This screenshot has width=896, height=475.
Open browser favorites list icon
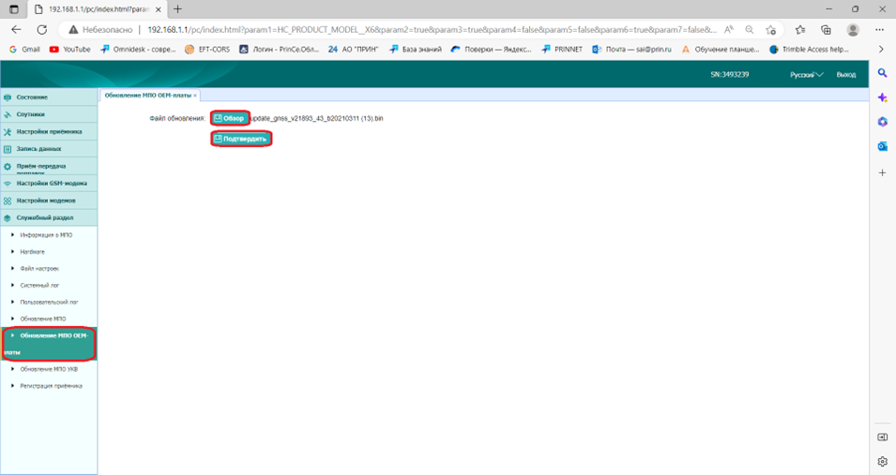[800, 30]
